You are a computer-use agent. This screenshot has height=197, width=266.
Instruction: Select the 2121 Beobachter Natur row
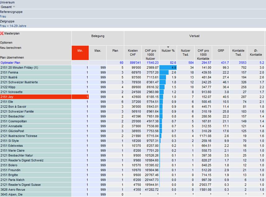[36, 155]
